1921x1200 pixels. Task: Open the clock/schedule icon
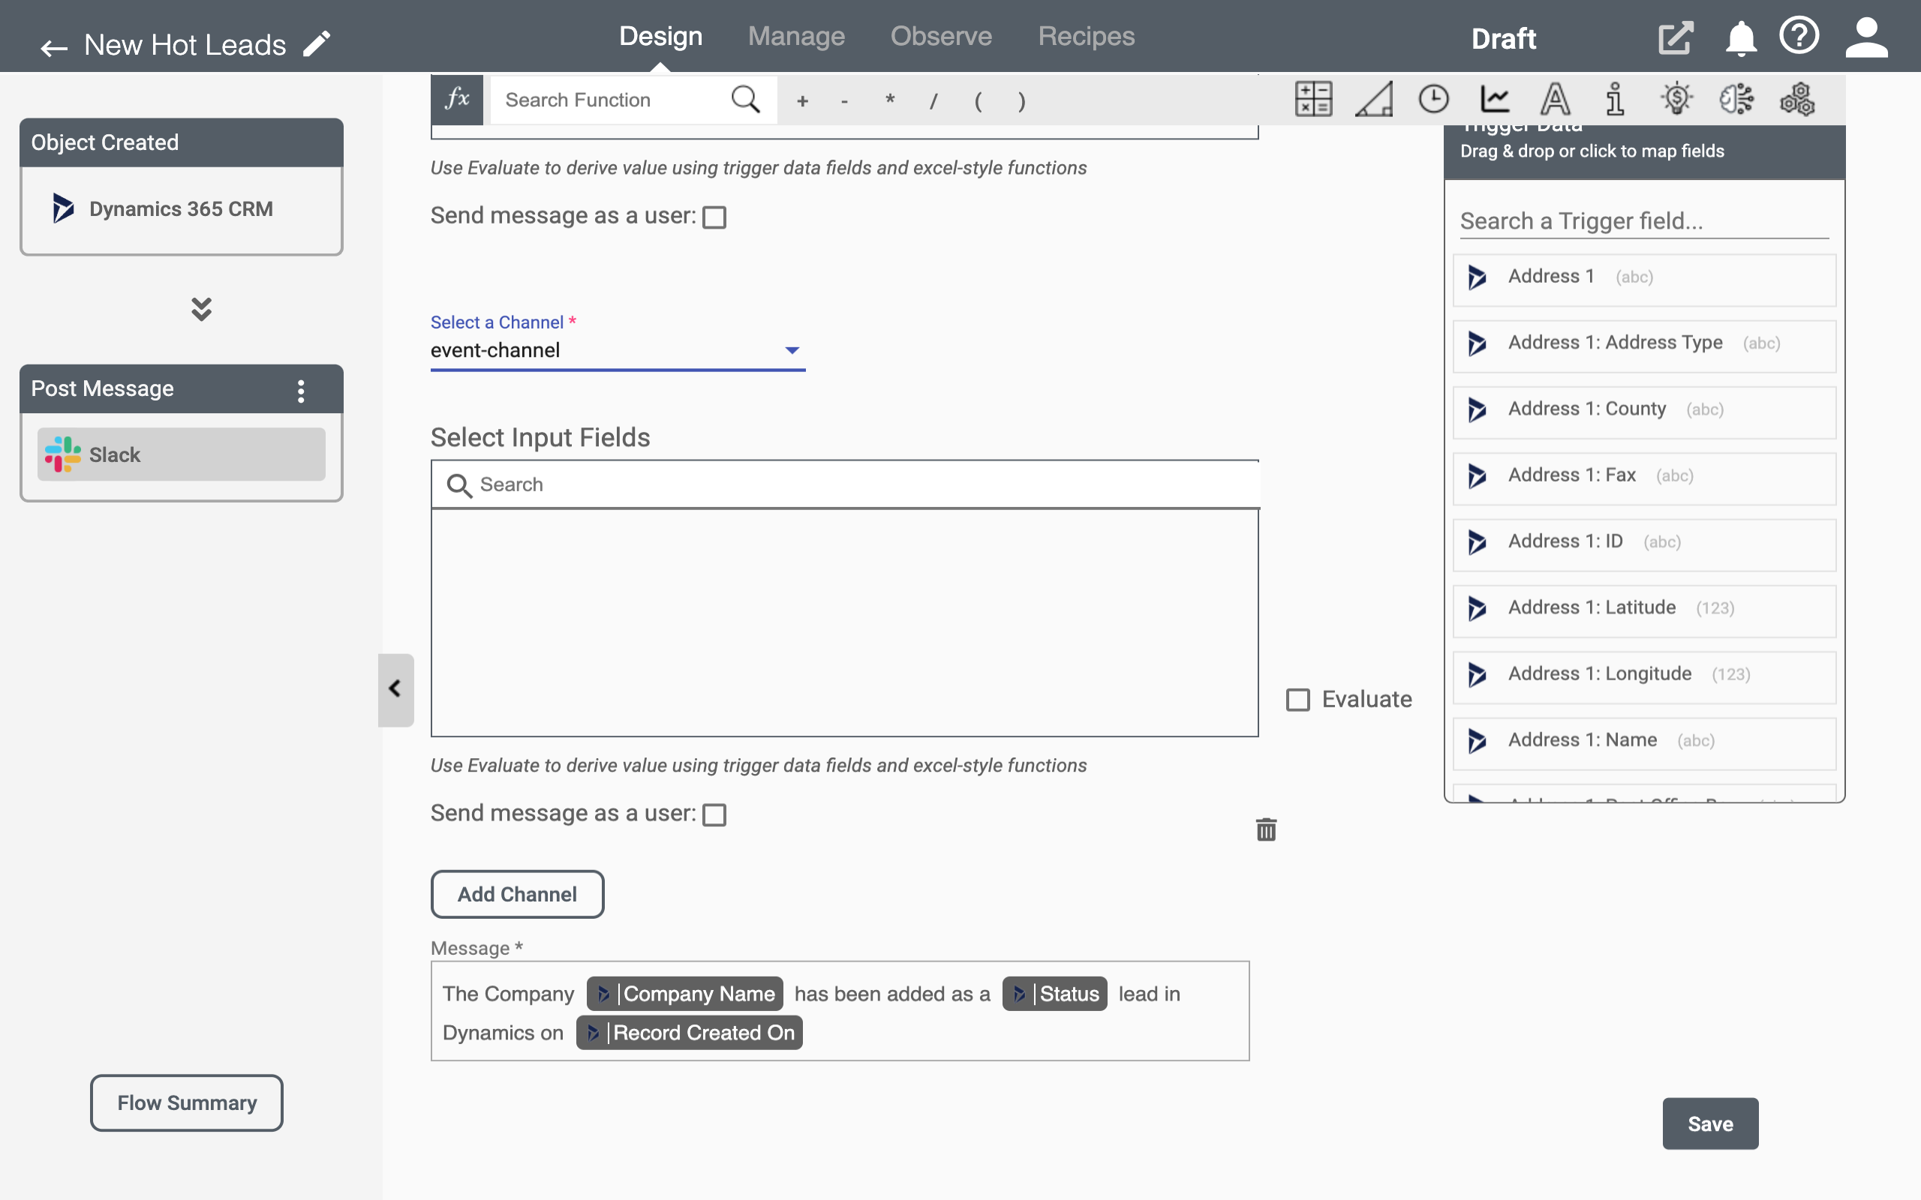click(x=1434, y=98)
